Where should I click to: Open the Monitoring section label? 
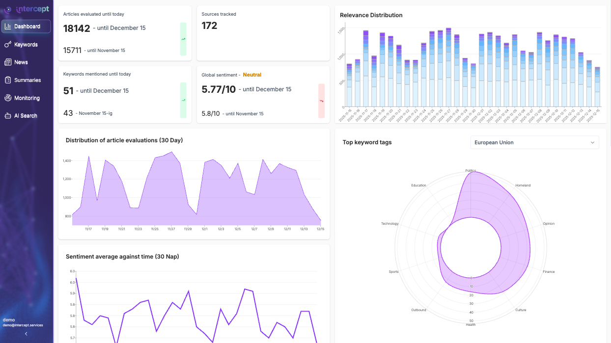point(27,98)
